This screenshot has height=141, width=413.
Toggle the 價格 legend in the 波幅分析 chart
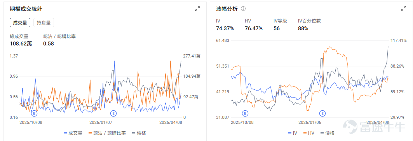pos(328,133)
